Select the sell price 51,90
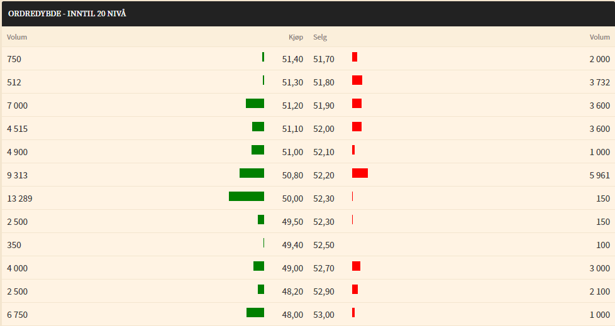Viewport: 615px width, 326px height. [324, 106]
